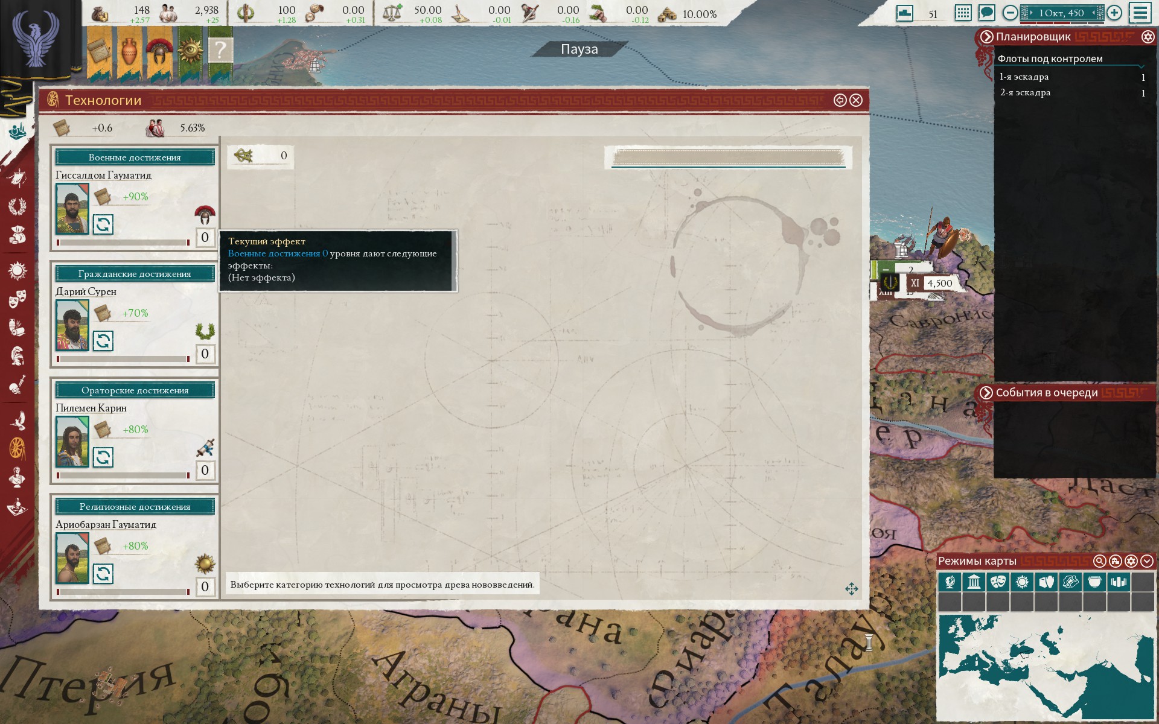Select the Религиозные достижения category

135,507
